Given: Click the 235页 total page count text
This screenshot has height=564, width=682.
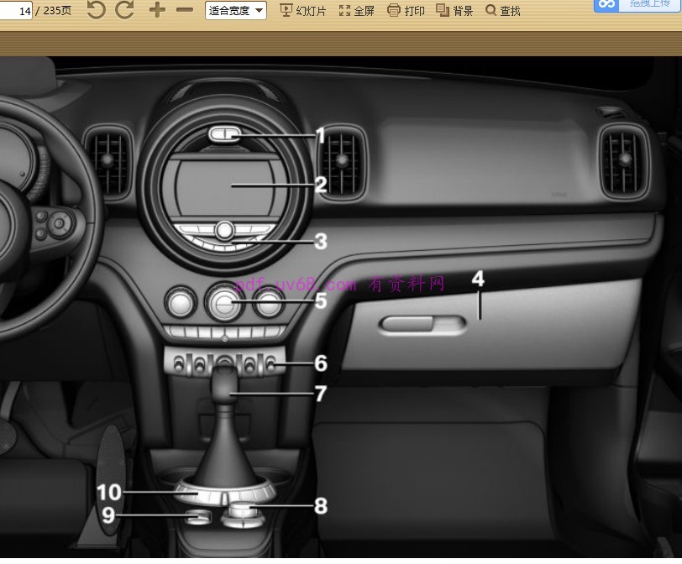Looking at the screenshot, I should coord(57,10).
